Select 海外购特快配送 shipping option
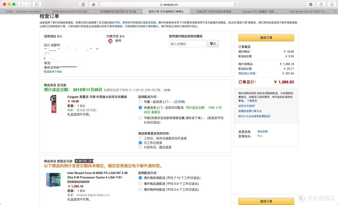338x205 pixels. (x=140, y=189)
